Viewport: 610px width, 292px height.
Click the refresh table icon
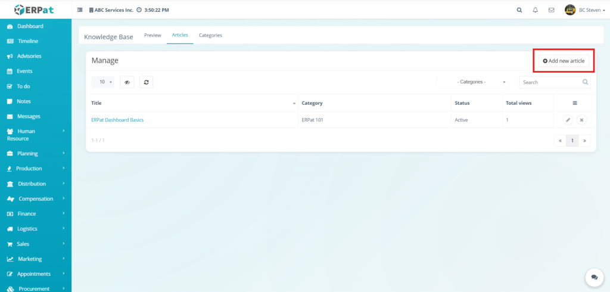(x=146, y=82)
